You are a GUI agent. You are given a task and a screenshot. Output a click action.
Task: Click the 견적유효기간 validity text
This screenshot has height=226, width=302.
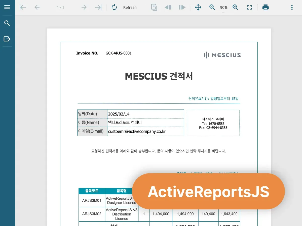pyautogui.click(x=213, y=99)
